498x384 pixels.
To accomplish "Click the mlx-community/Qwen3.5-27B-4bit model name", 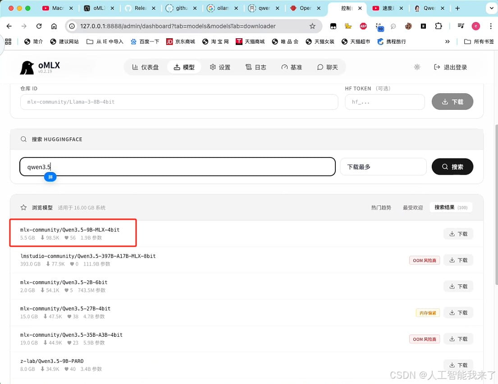I will click(x=65, y=308).
